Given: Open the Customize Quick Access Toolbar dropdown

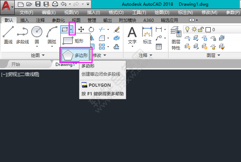Looking at the screenshot, I should 88,4.
